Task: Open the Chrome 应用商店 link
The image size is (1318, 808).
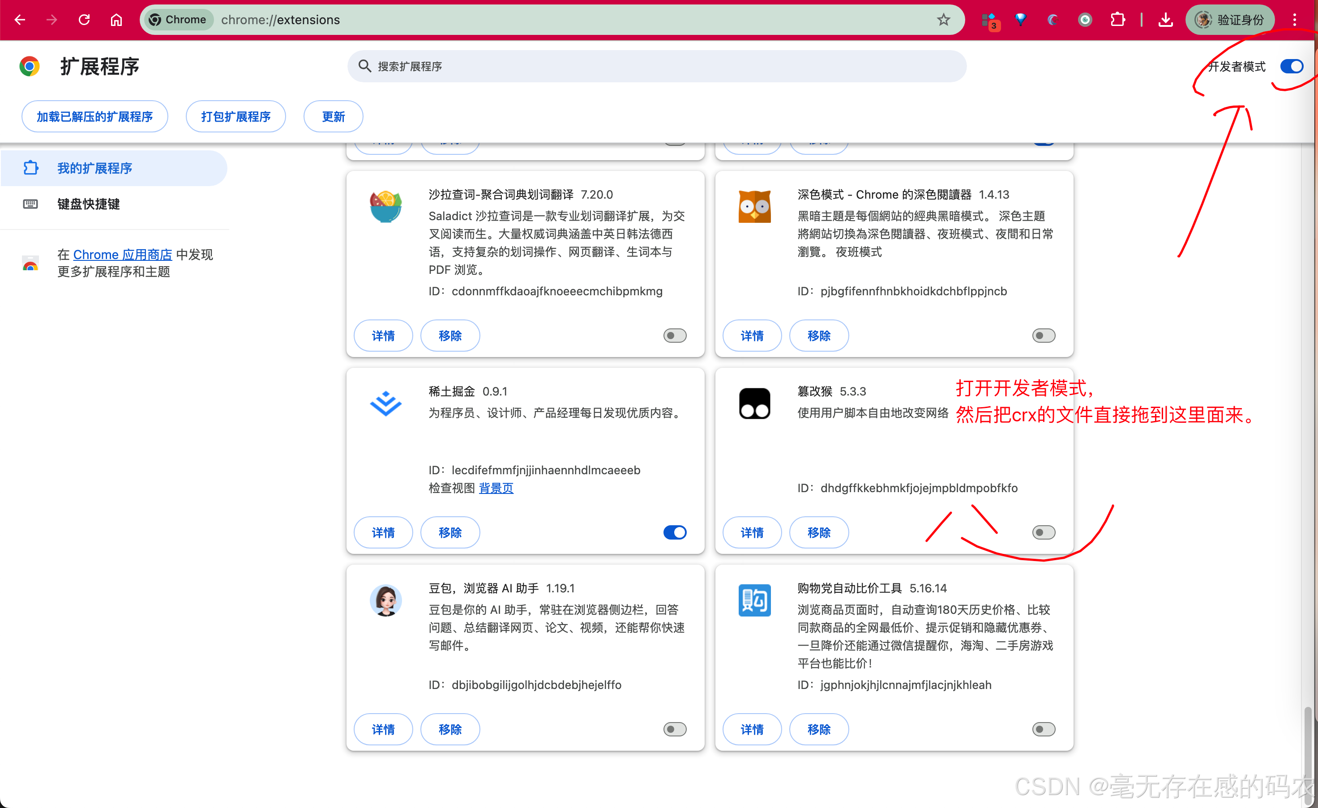Action: tap(123, 255)
